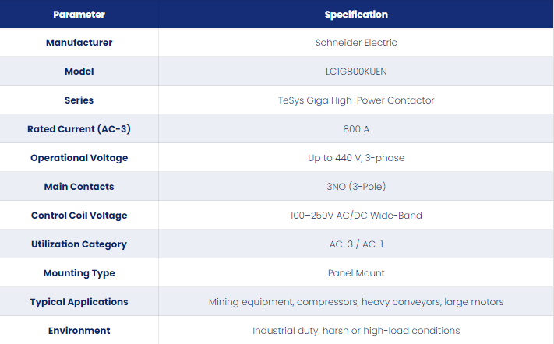Click Up to 440 V, 3-phase value

pyautogui.click(x=356, y=158)
